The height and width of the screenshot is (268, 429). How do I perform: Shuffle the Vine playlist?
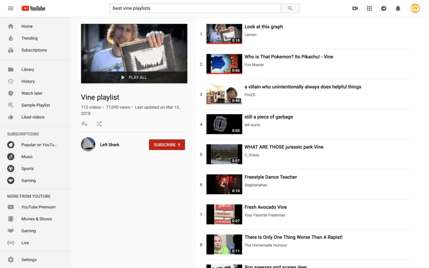[x=99, y=124]
